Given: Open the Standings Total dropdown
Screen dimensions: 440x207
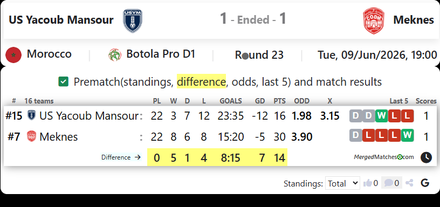Looking at the screenshot, I should [342, 183].
